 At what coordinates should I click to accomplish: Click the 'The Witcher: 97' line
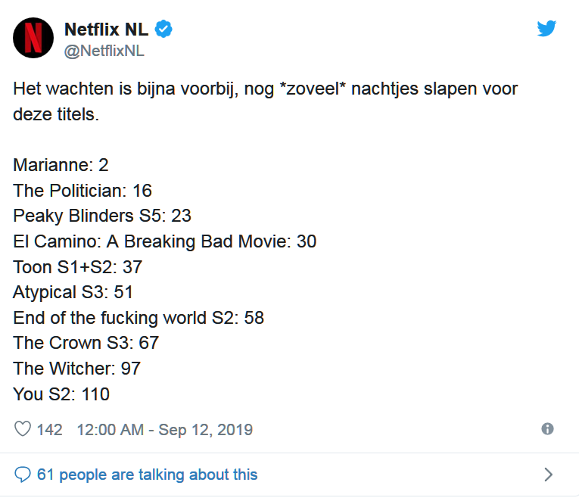pyautogui.click(x=76, y=369)
